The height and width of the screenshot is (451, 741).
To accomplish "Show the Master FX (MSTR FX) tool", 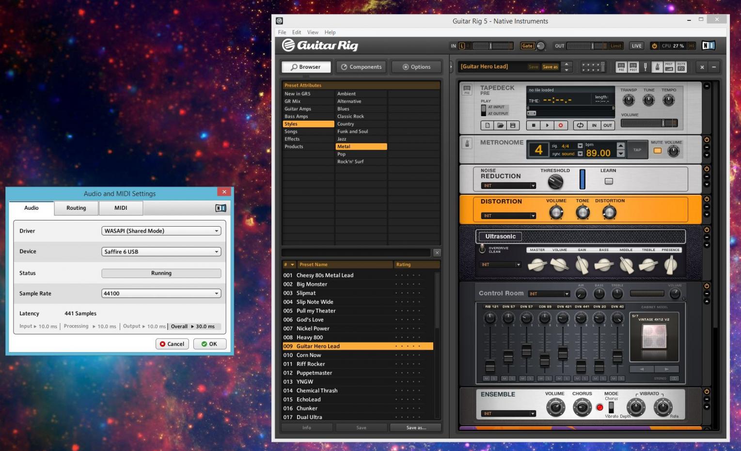I will coord(681,67).
